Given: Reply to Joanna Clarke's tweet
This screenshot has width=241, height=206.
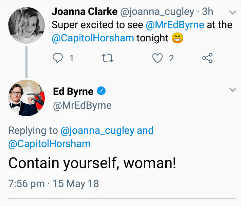Looking at the screenshot, I should (x=58, y=58).
